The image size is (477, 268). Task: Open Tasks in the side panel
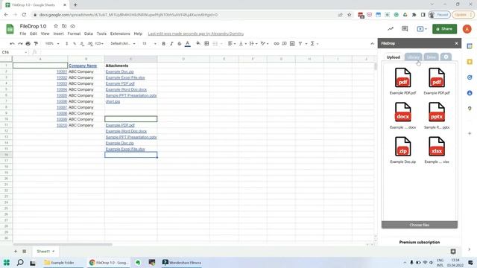[470, 77]
